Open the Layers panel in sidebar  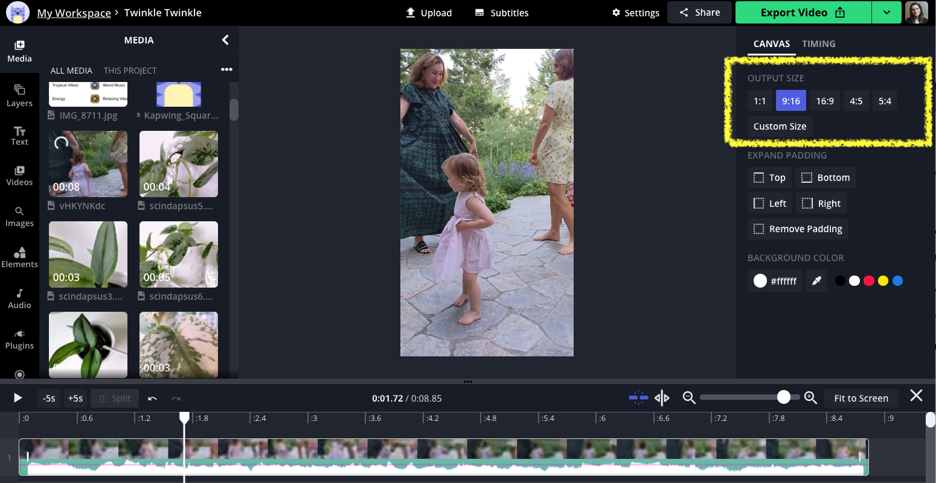[19, 95]
